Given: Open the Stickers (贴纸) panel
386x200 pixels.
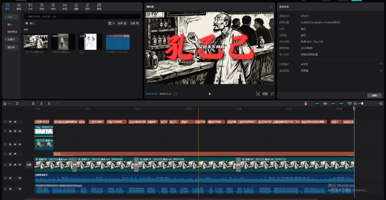Looking at the screenshot, I should [x=41, y=6].
